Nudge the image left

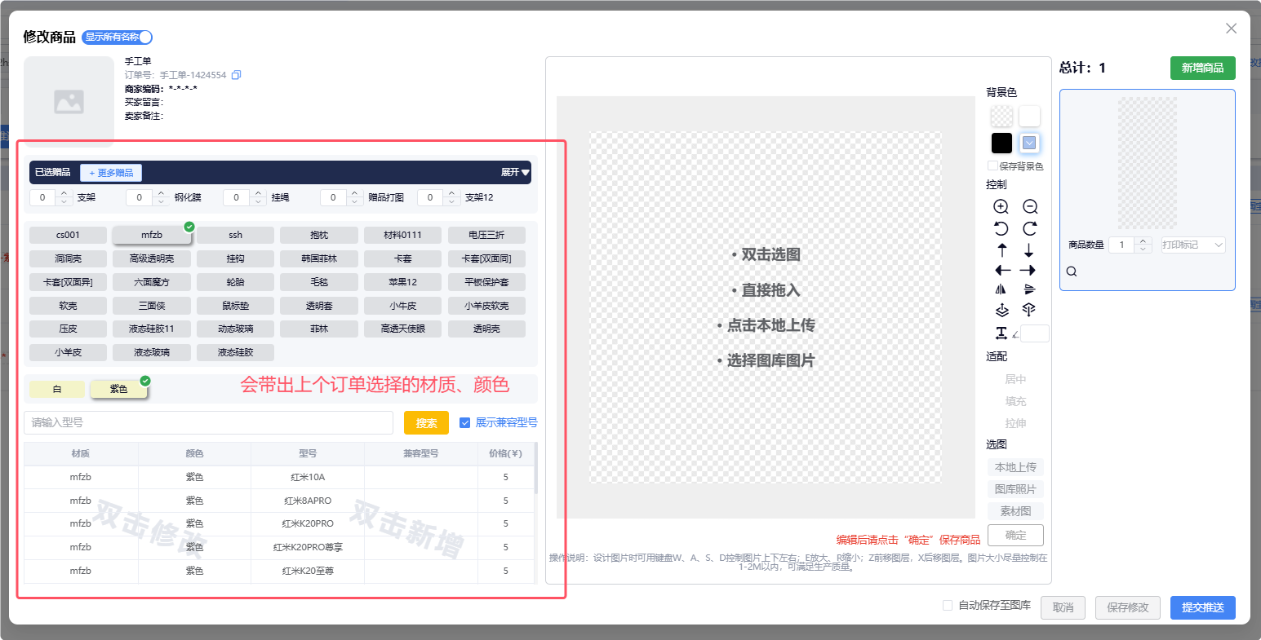[x=1002, y=270]
